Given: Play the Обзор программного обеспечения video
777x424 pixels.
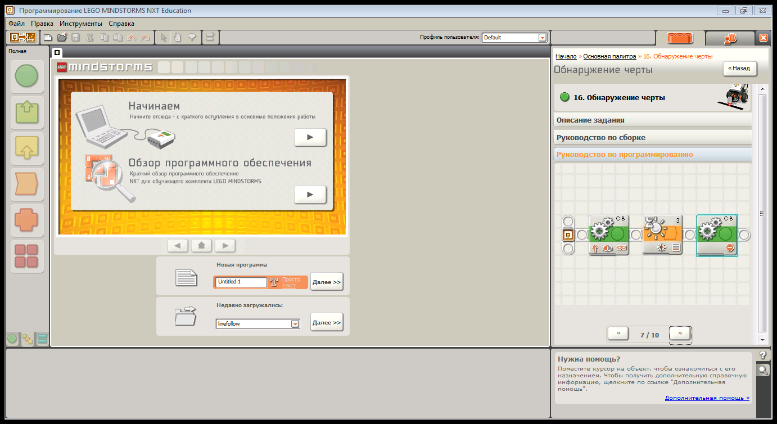Looking at the screenshot, I should pyautogui.click(x=310, y=195).
